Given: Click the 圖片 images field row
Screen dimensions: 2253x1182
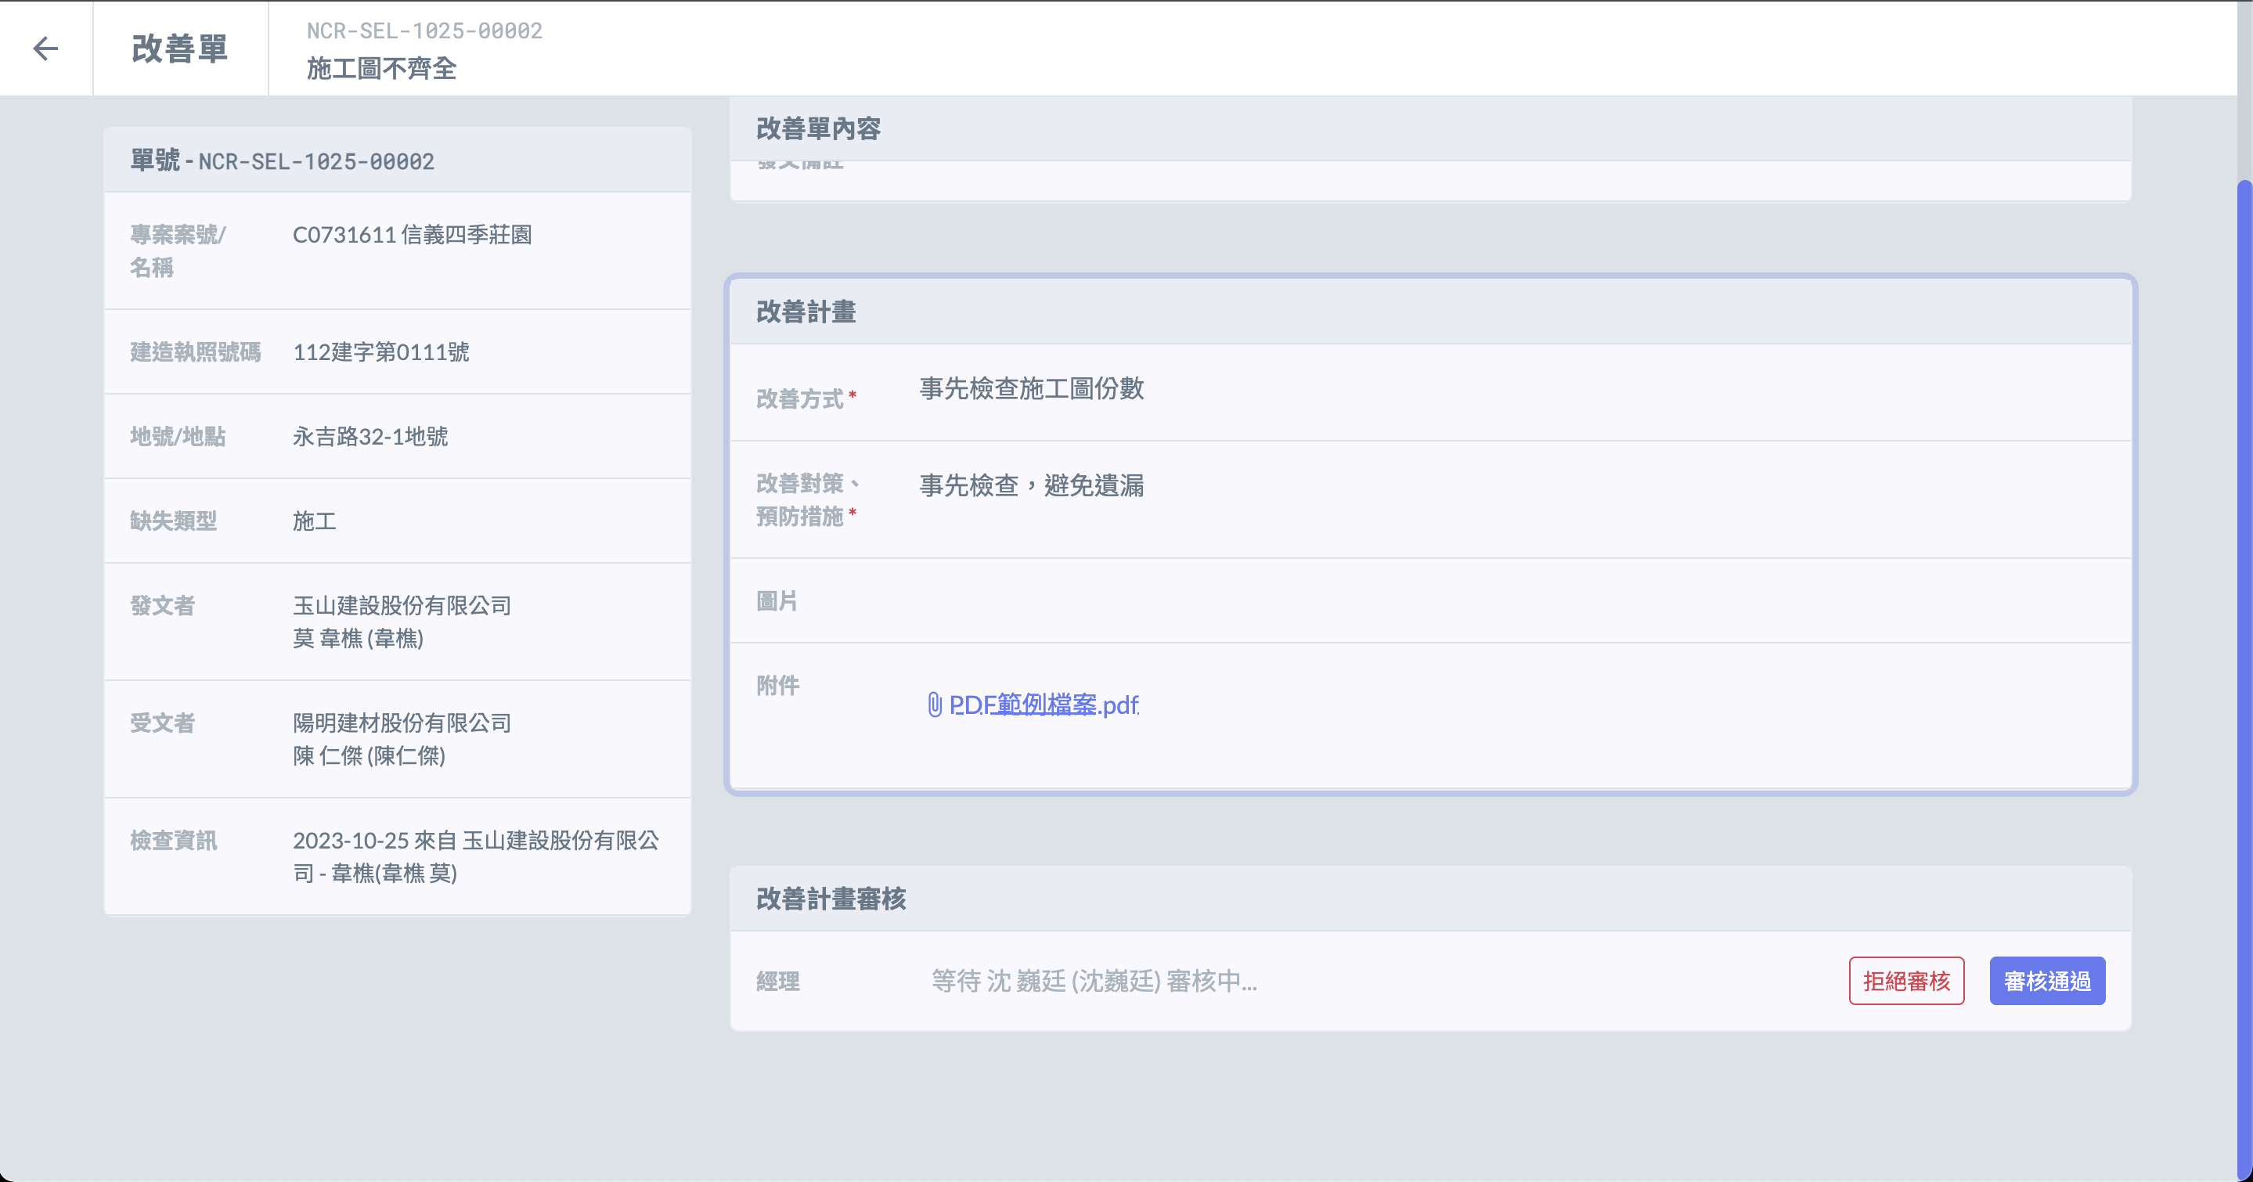Looking at the screenshot, I should tap(1430, 600).
